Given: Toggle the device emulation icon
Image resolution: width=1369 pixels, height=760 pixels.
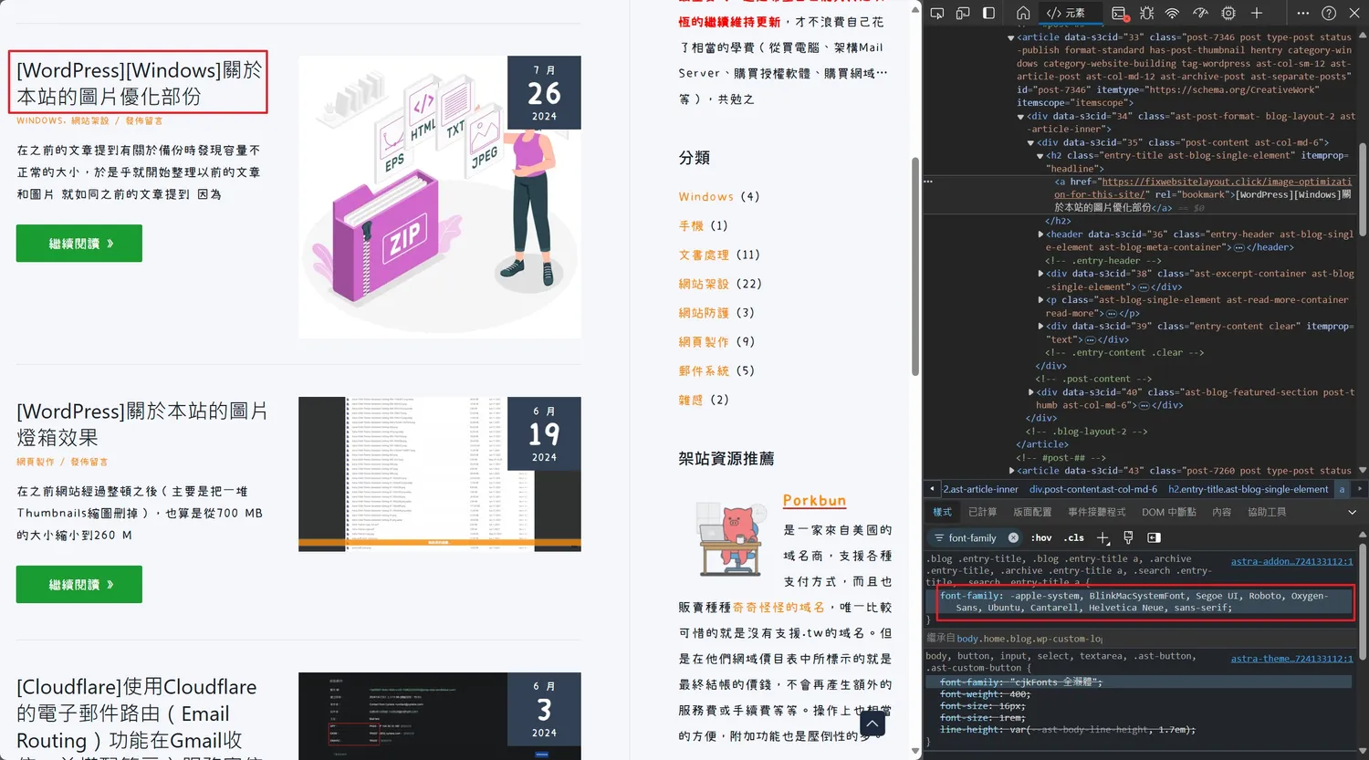Looking at the screenshot, I should tap(962, 13).
